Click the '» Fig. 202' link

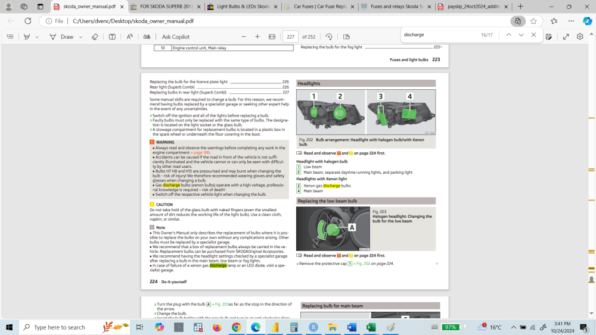click(x=362, y=263)
